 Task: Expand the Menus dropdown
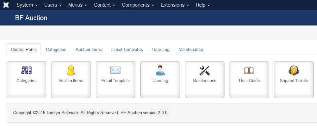[x=78, y=5]
